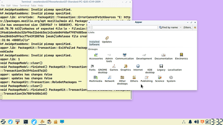223x125 pixels.
Task: Click the Terminal vertical scrollbar
Action: pos(131,53)
